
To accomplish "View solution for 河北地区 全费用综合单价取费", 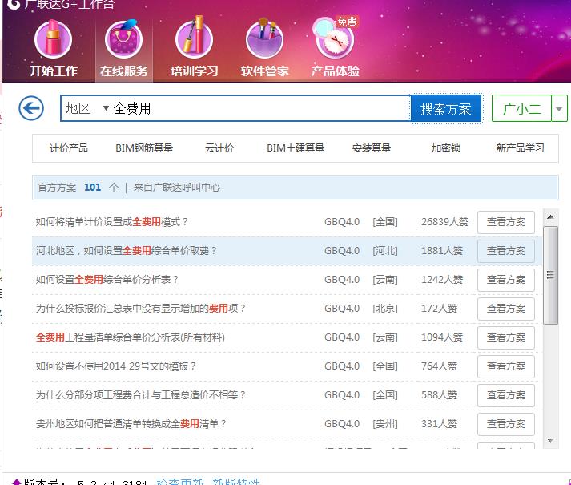I will (506, 251).
